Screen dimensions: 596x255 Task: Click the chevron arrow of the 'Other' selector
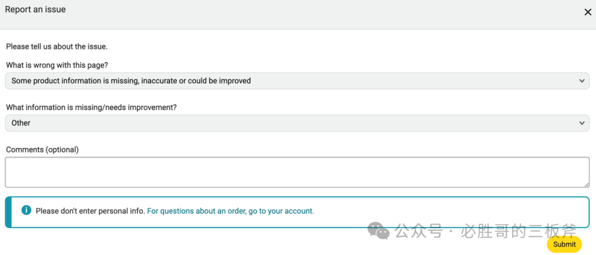coord(582,123)
